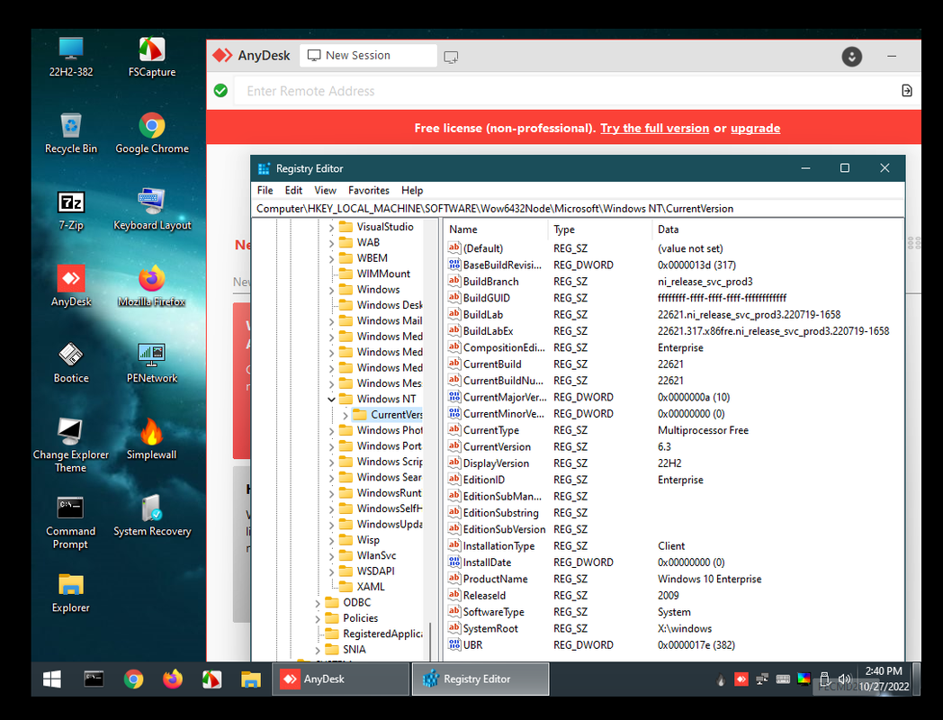Open Change Explorer Theme shortcut
Screen dimensions: 943x720
[71, 445]
